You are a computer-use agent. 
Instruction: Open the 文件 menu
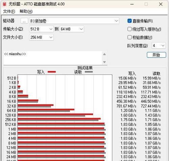(x=9, y=11)
